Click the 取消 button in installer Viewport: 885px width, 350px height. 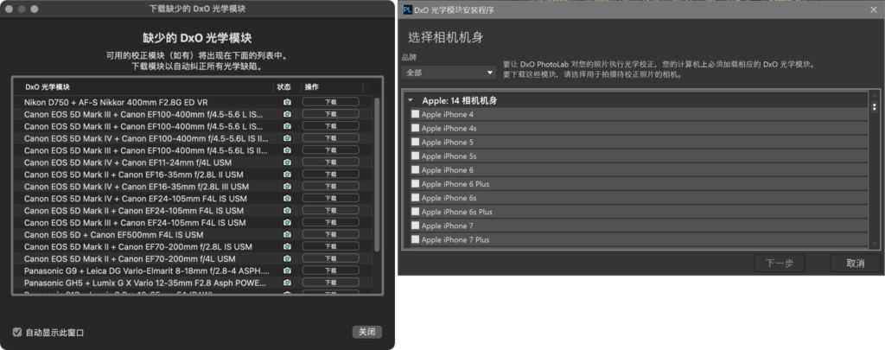pyautogui.click(x=855, y=263)
